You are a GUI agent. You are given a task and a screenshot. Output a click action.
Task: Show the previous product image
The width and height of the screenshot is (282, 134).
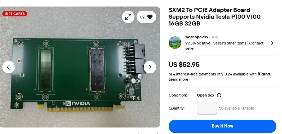coord(8,67)
